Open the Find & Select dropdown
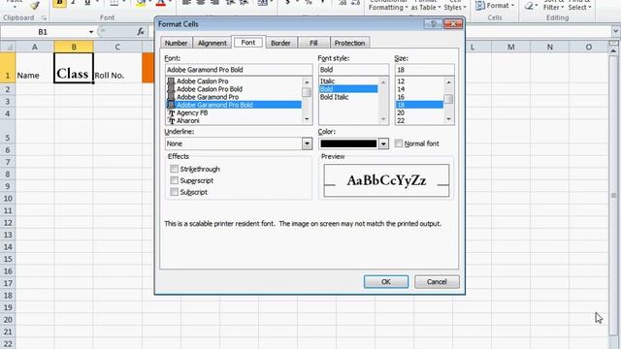The height and width of the screenshot is (349, 621). click(579, 6)
